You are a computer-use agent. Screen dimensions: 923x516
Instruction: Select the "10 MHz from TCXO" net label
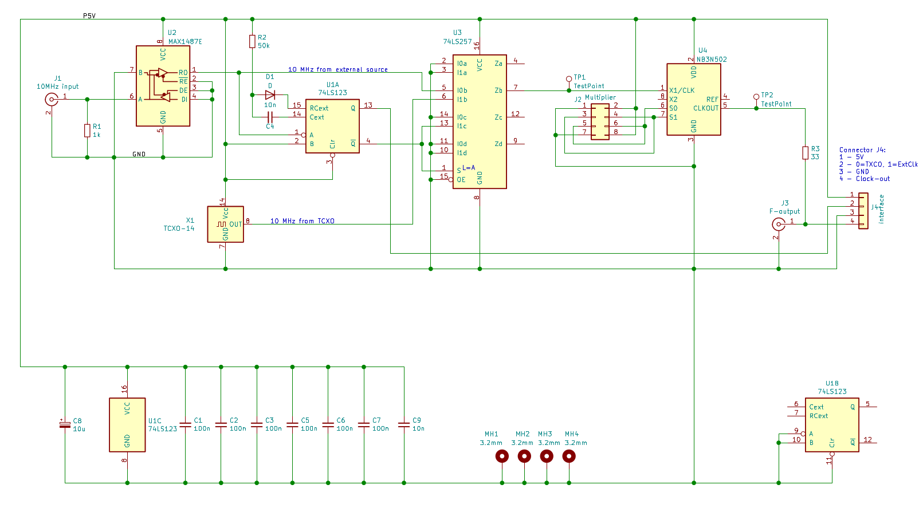coord(302,221)
